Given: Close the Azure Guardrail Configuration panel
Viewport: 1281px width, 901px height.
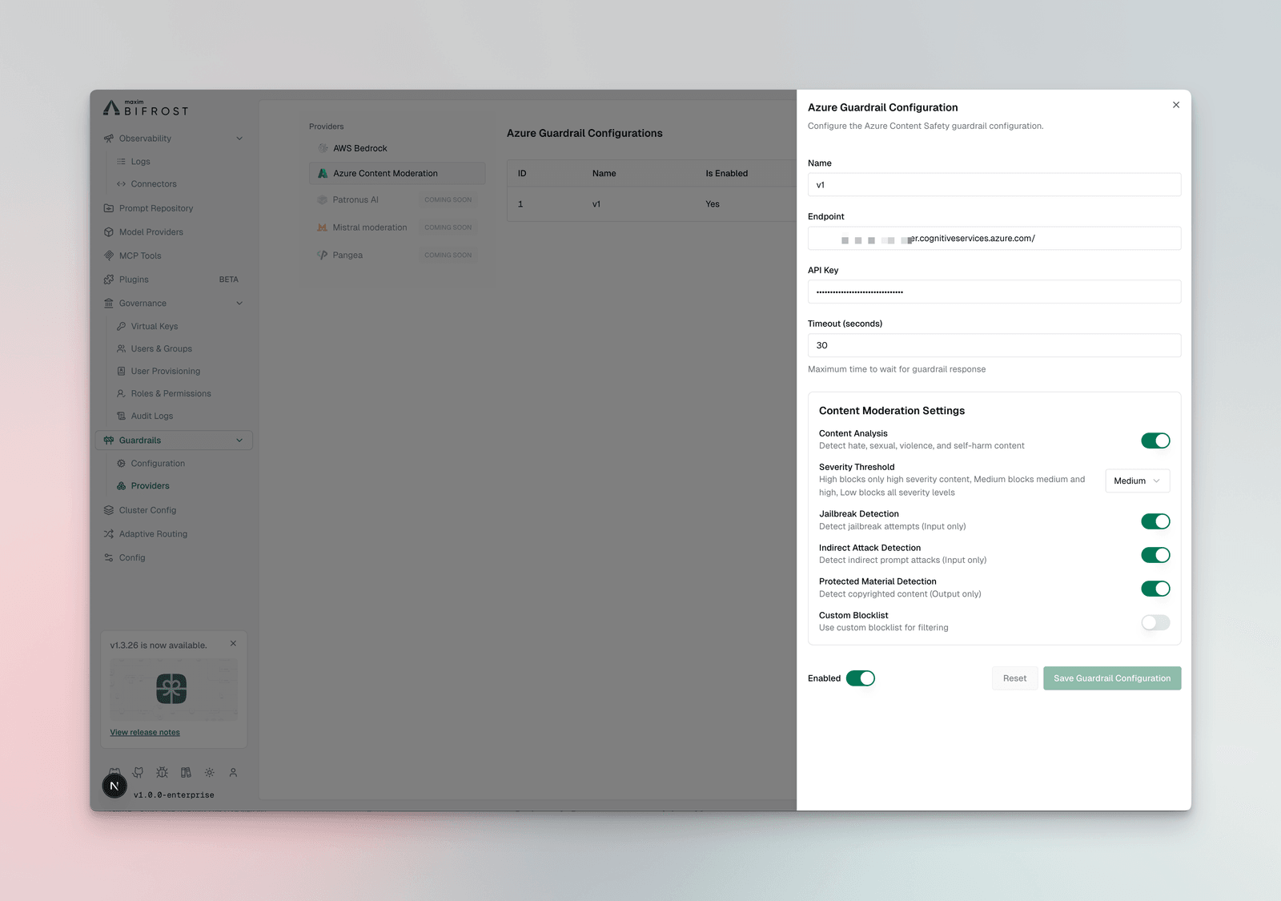Looking at the screenshot, I should tap(1176, 105).
